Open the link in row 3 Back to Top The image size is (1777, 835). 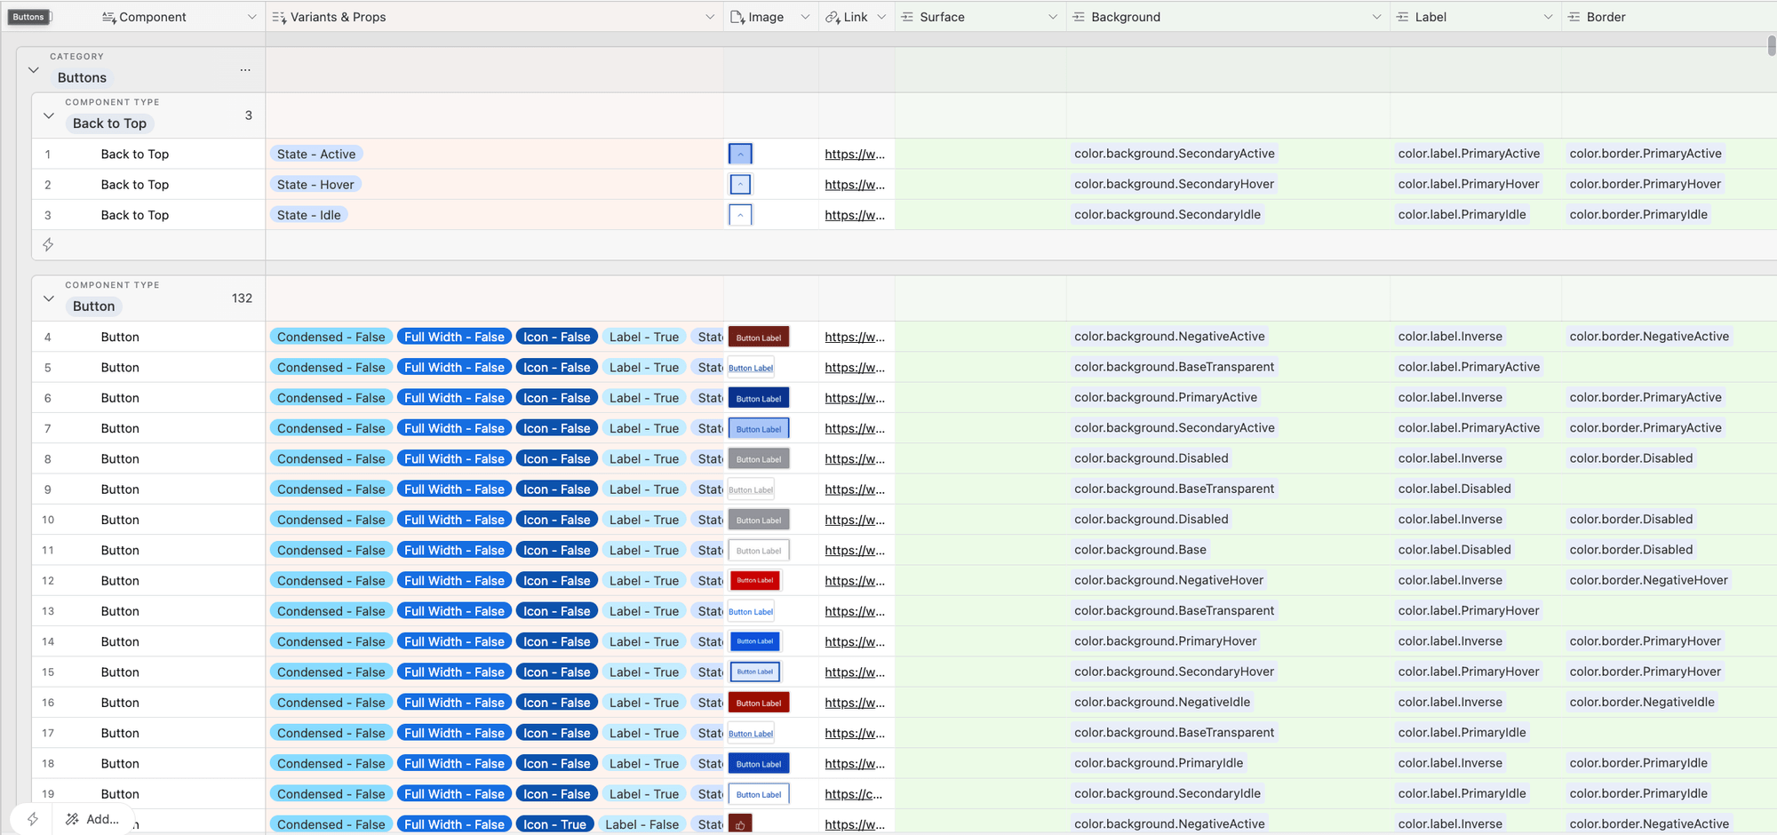point(855,215)
